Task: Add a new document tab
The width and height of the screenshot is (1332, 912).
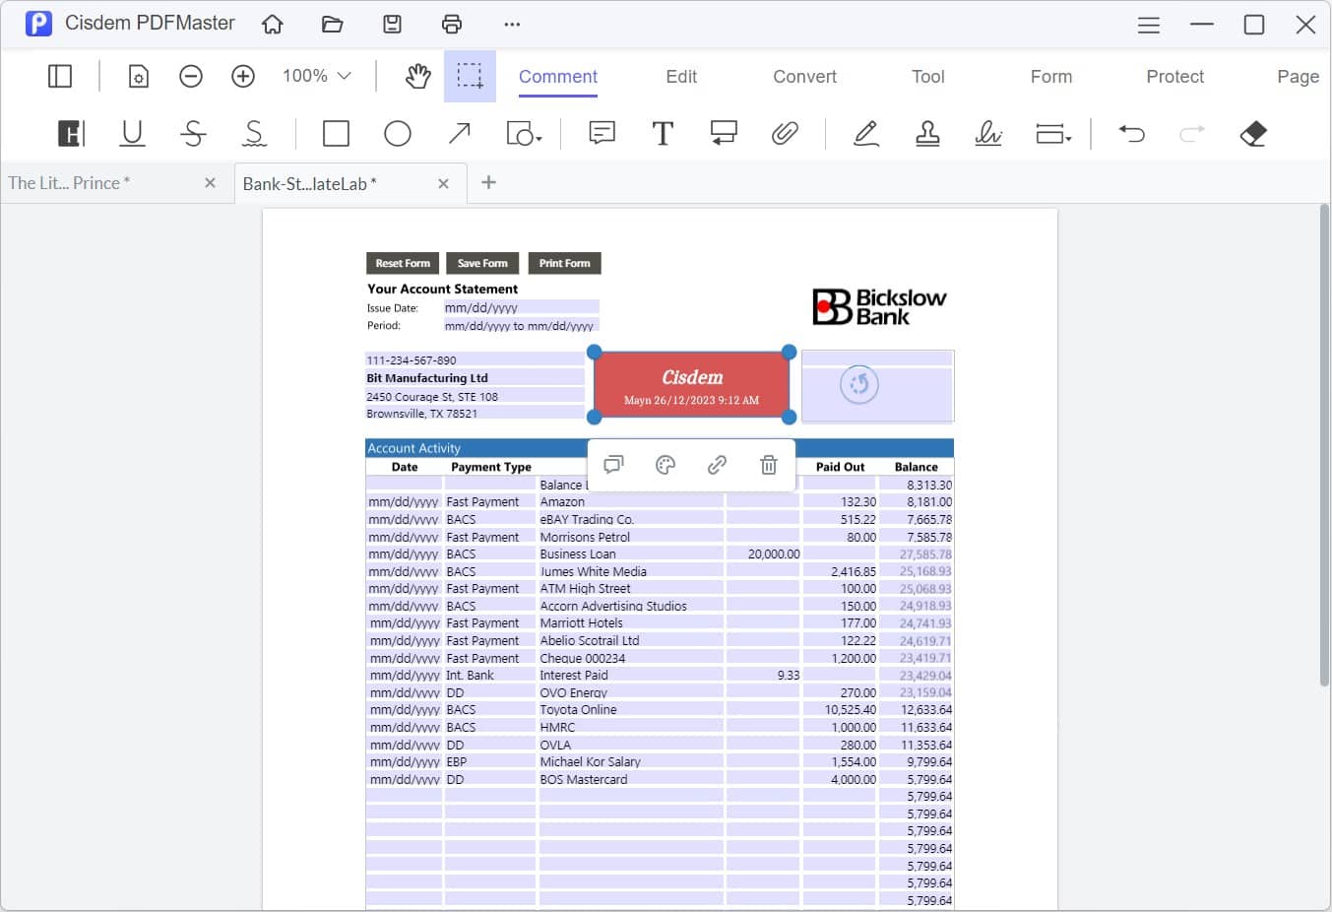Action: [x=489, y=182]
